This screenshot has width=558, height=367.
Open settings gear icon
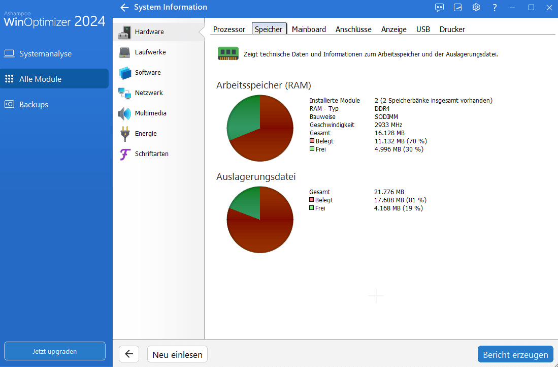pos(476,7)
